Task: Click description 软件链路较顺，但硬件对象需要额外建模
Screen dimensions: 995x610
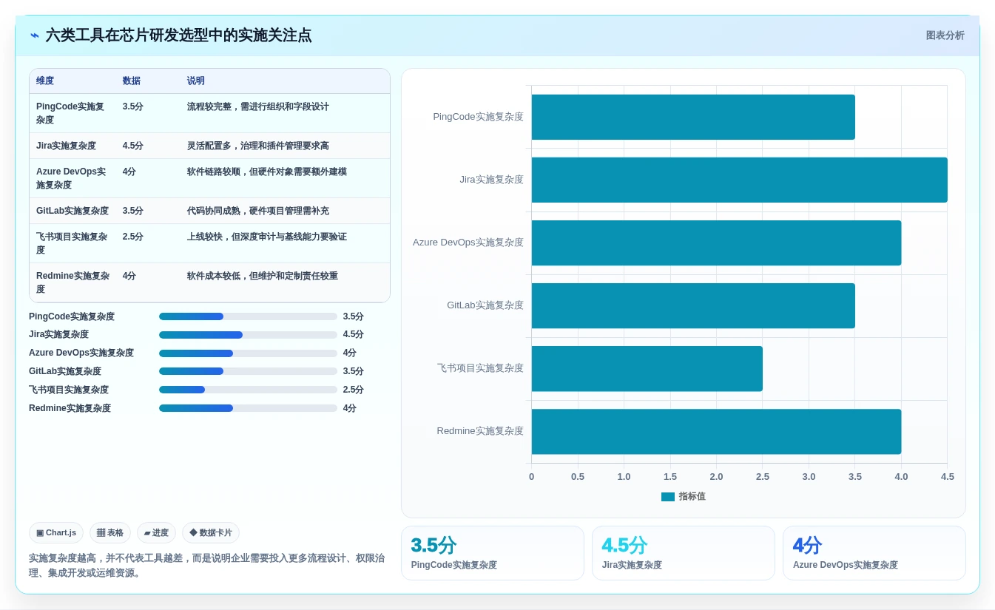Action: coord(267,172)
